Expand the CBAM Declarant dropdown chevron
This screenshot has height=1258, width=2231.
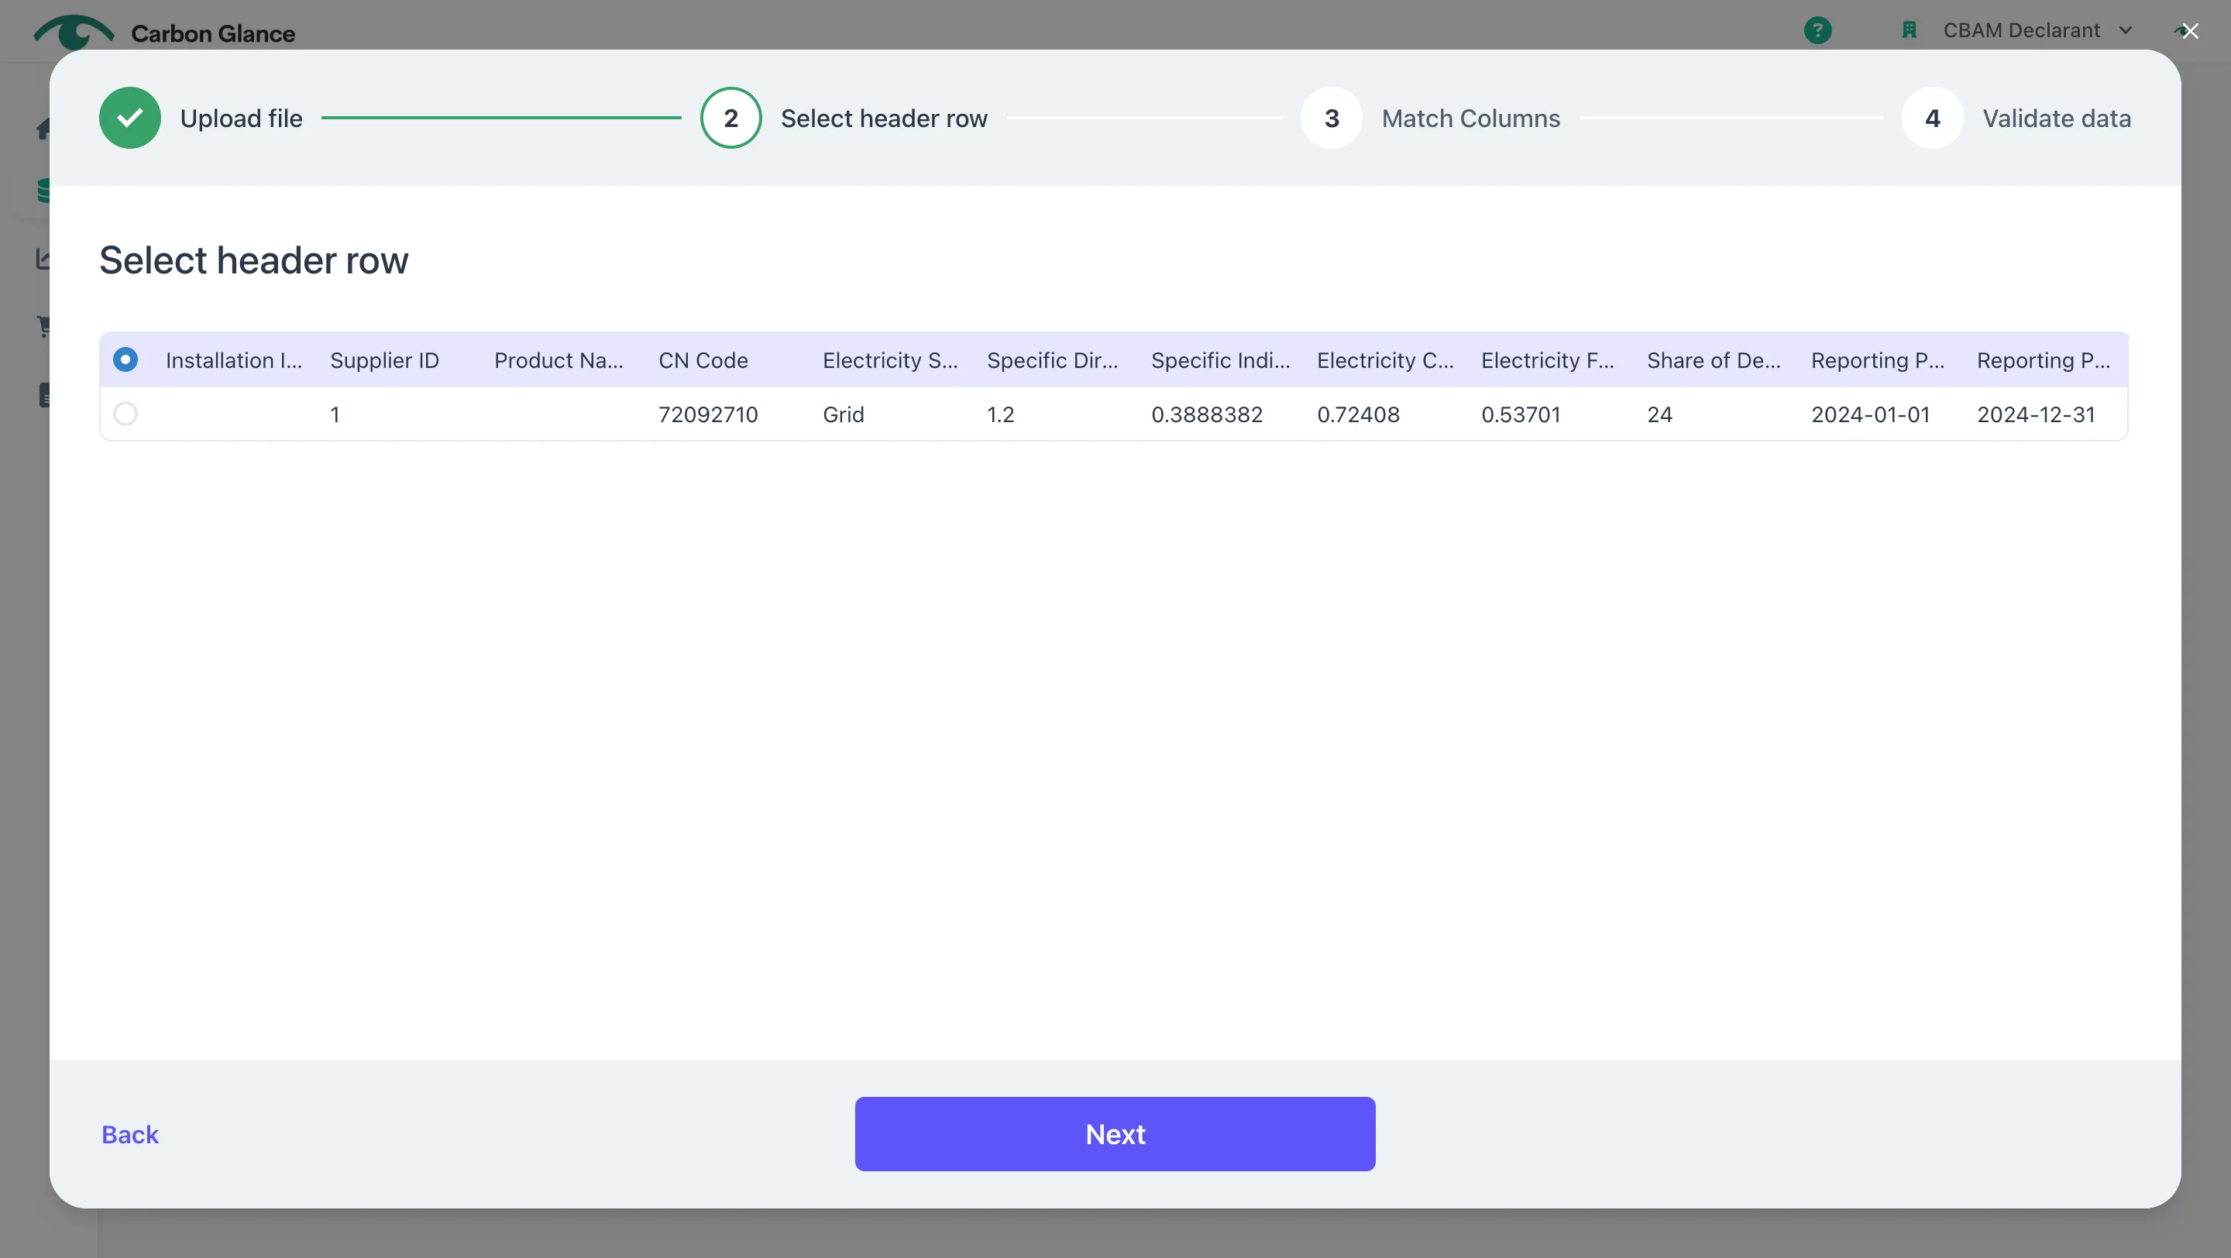(2126, 30)
